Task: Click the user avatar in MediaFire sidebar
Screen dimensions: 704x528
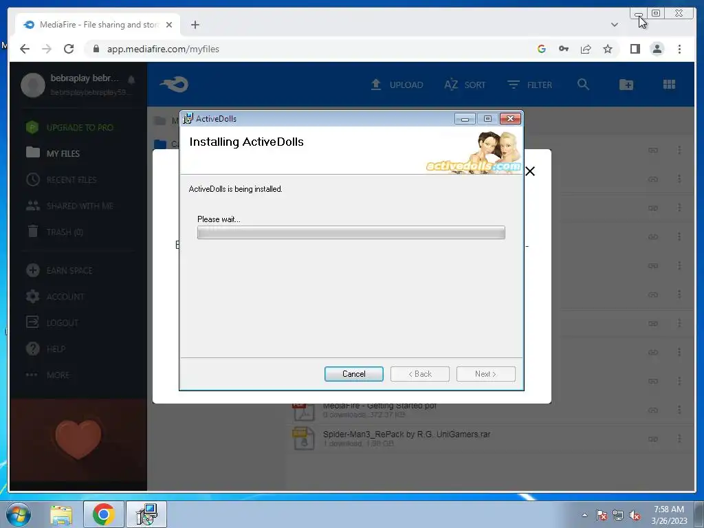Action: click(33, 85)
